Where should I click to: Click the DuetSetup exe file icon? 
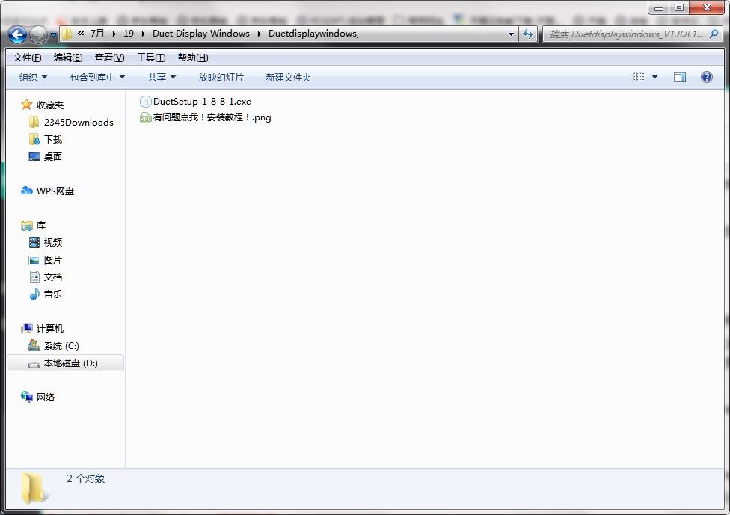(x=145, y=102)
